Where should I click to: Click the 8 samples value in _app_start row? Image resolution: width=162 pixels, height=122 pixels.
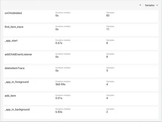pyautogui.click(x=107, y=43)
